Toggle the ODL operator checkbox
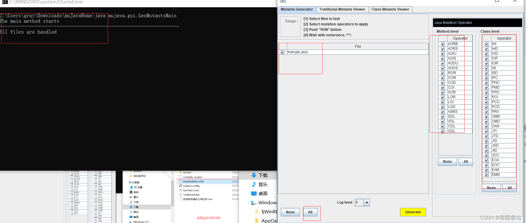This screenshot has width=526, height=223. point(443,131)
